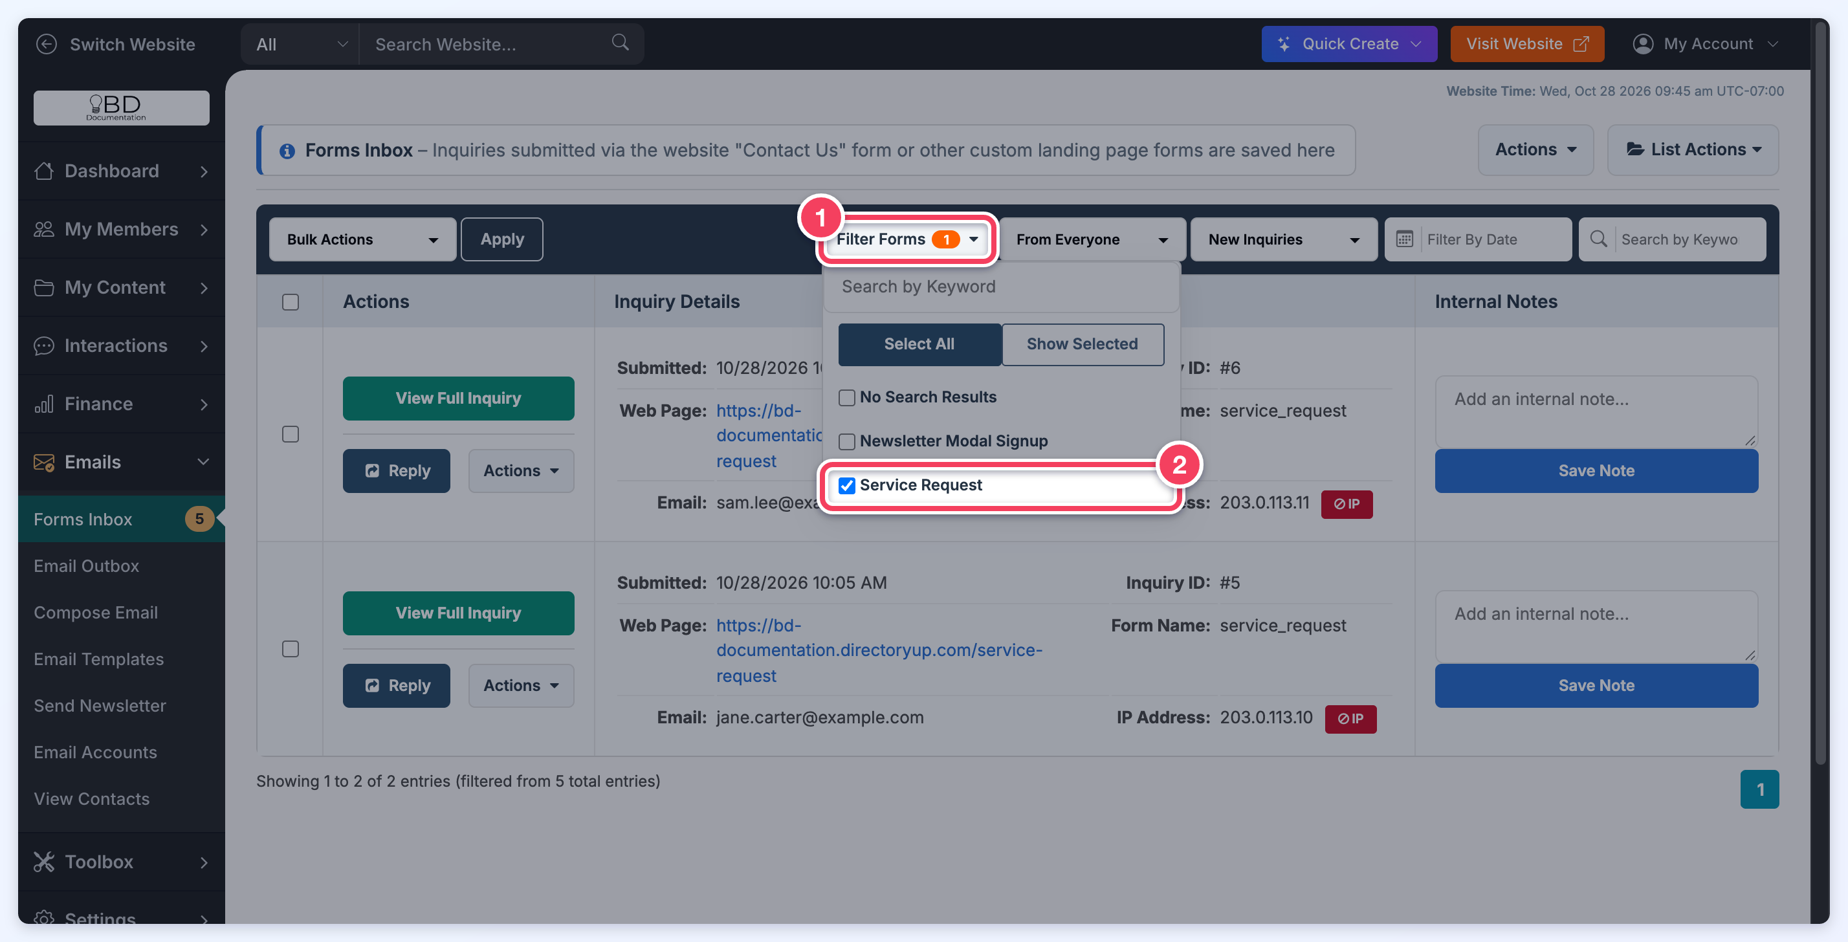Check the Newsletter Modal Signup filter option
Screen dimensions: 1848x942
tap(847, 442)
